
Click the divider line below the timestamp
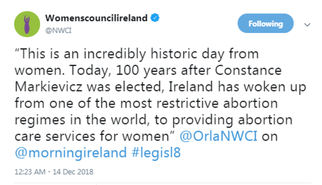(162, 183)
